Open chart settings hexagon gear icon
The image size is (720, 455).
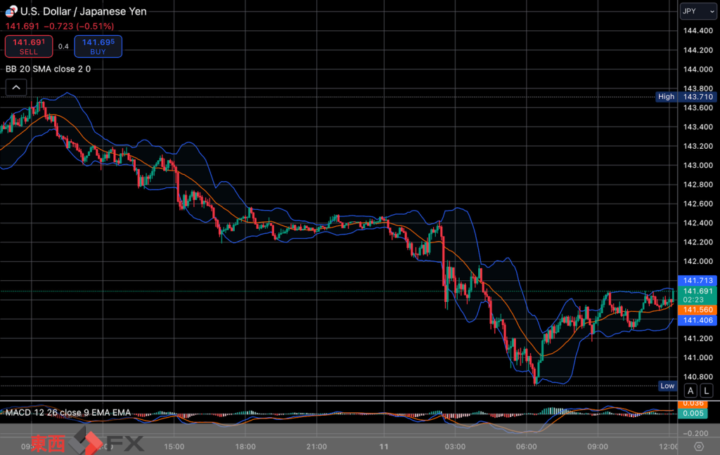tap(698, 446)
